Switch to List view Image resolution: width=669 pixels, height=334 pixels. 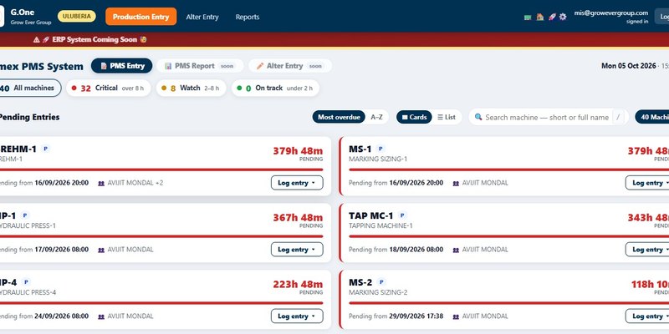point(447,117)
